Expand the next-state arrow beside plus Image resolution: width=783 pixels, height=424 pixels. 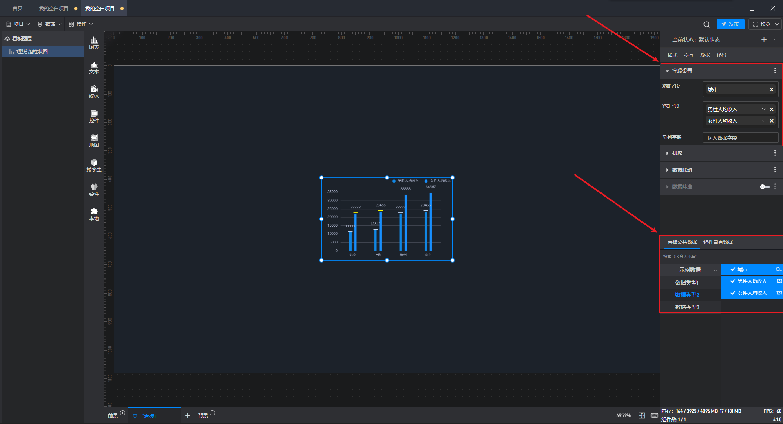point(774,40)
